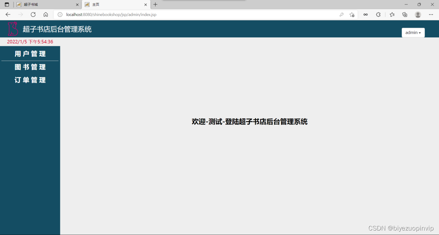
Task: Open browser Collections
Action: (405, 15)
